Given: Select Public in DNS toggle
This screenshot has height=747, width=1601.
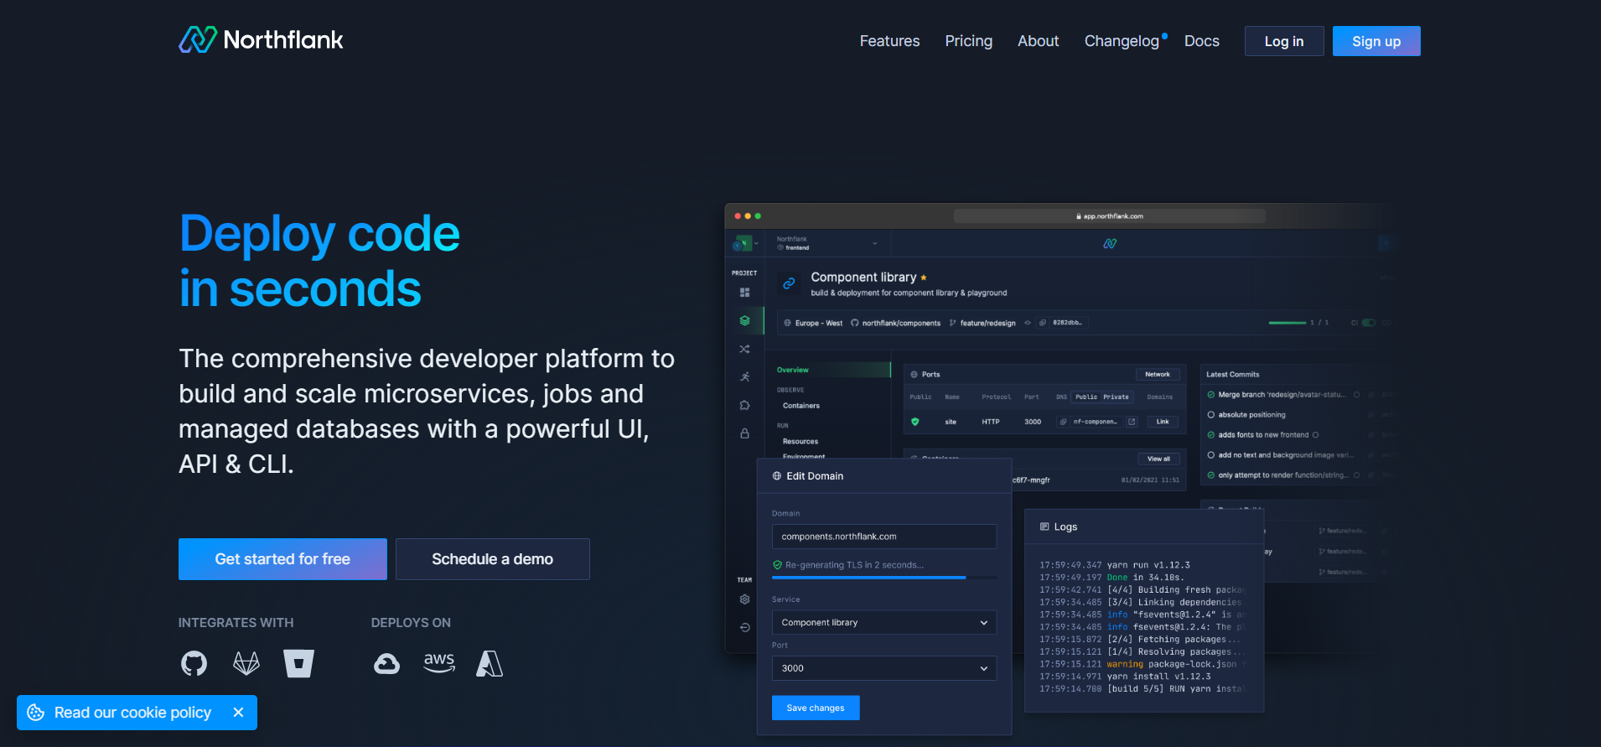Looking at the screenshot, I should tap(1086, 397).
